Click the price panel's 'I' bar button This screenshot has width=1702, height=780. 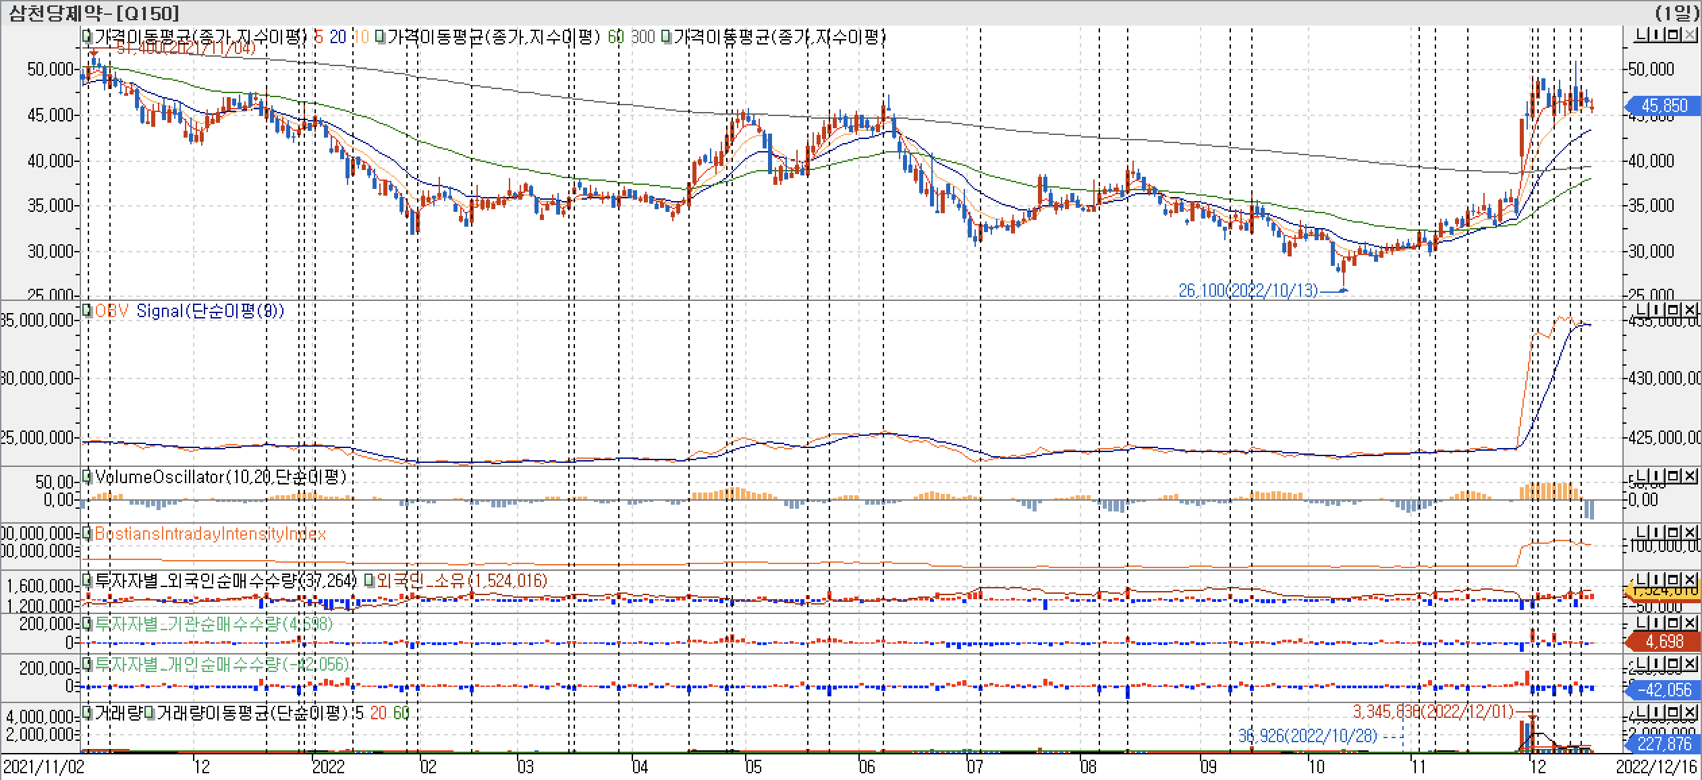click(1657, 35)
